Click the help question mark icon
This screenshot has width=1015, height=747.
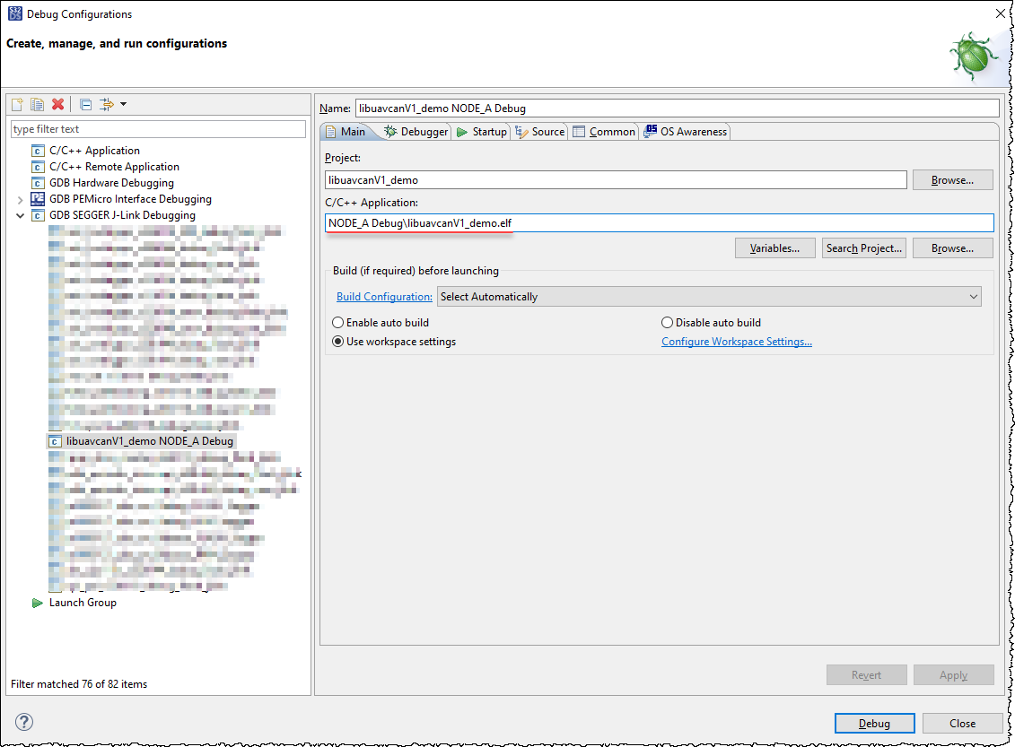click(24, 722)
